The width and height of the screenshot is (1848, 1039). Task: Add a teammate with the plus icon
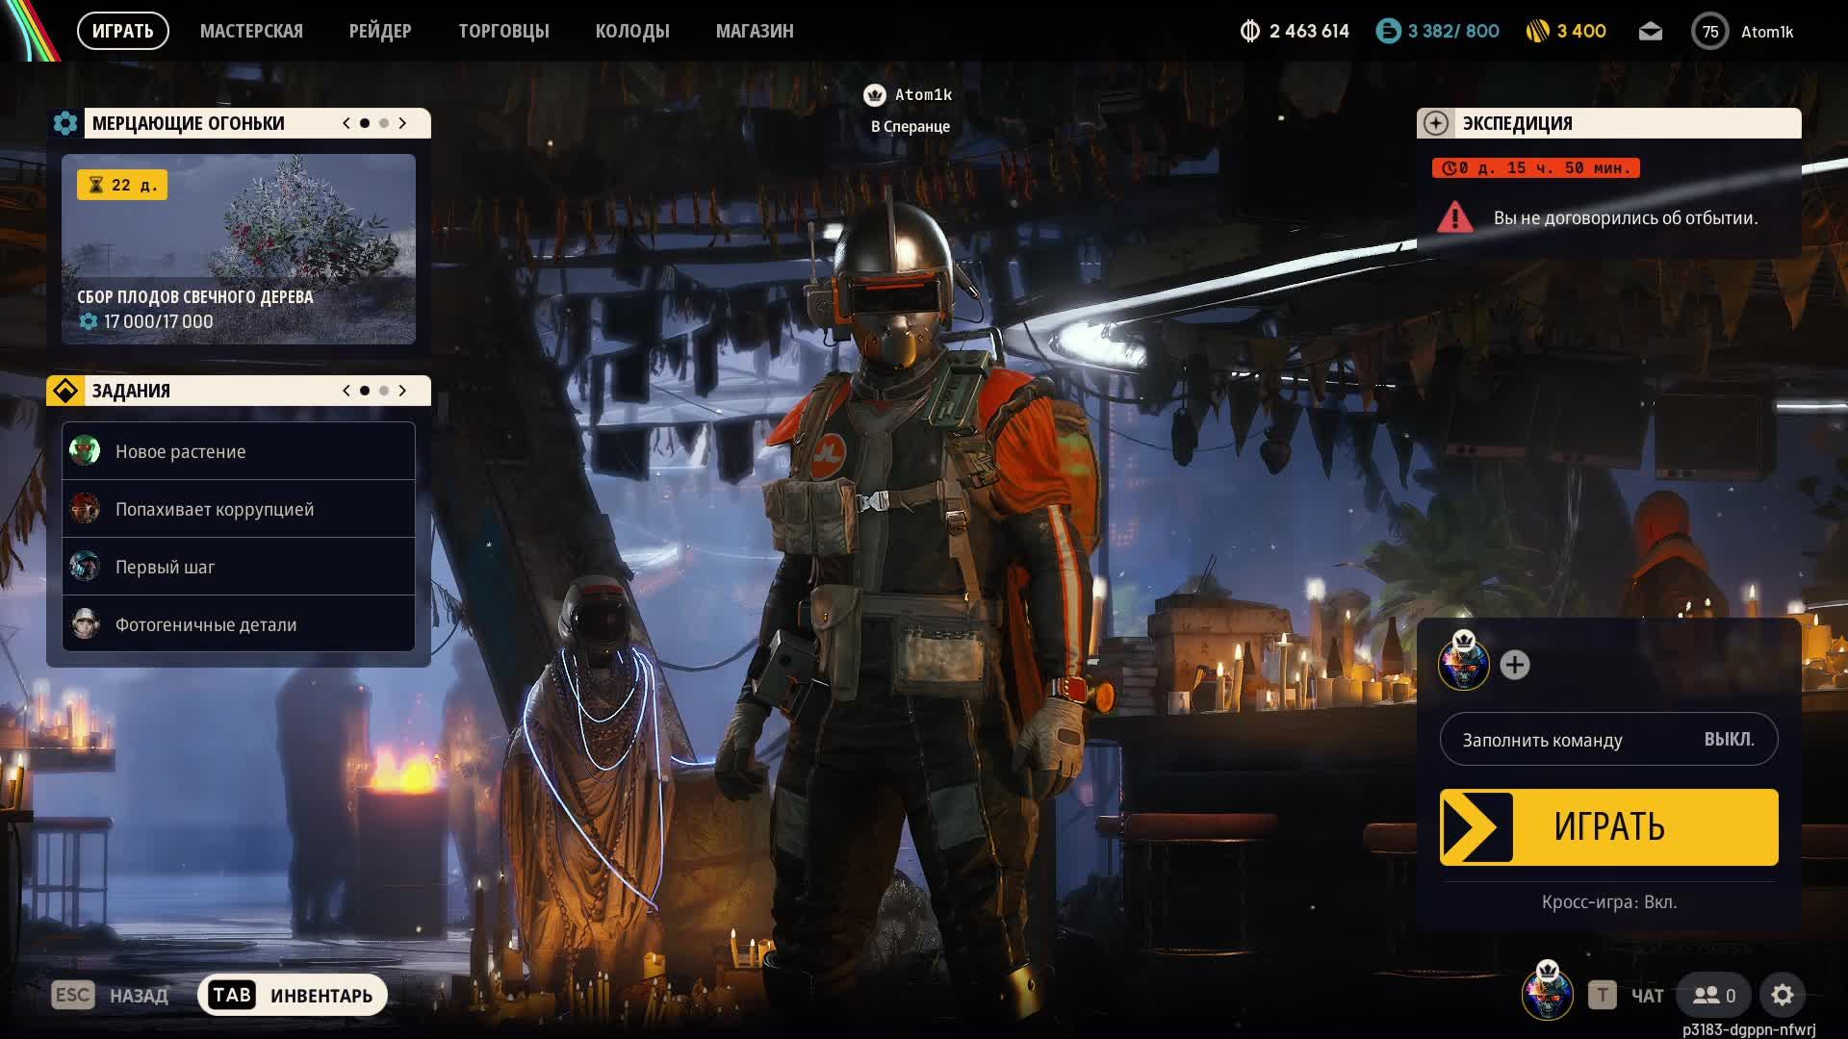(x=1514, y=665)
